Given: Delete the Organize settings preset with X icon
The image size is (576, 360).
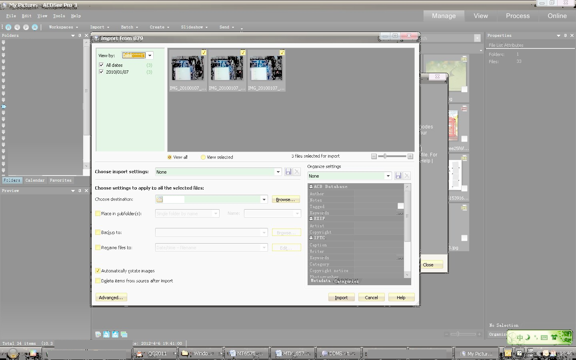Looking at the screenshot, I should [x=407, y=176].
